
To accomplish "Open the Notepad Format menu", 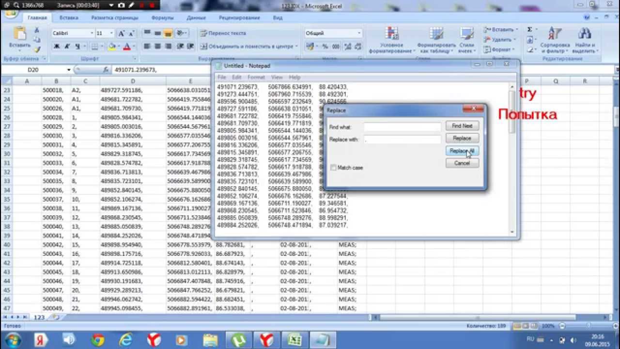I will (x=256, y=78).
